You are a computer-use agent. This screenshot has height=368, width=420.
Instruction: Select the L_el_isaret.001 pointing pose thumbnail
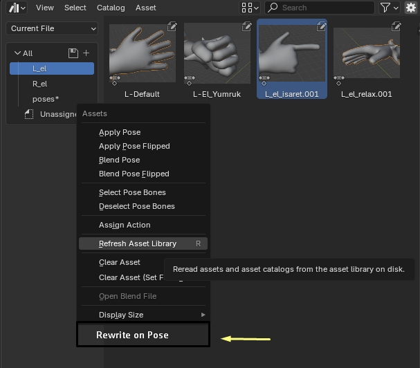click(x=292, y=53)
